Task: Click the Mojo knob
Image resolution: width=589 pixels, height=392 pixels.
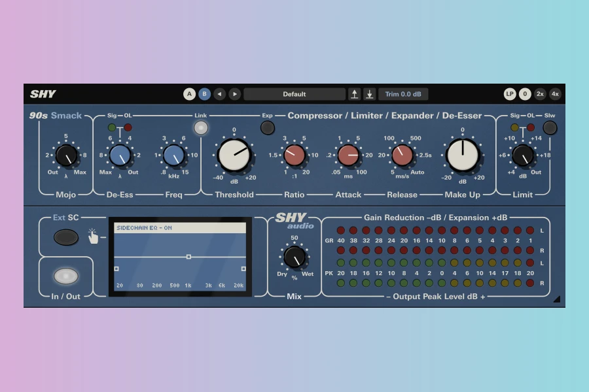Action: [x=66, y=155]
